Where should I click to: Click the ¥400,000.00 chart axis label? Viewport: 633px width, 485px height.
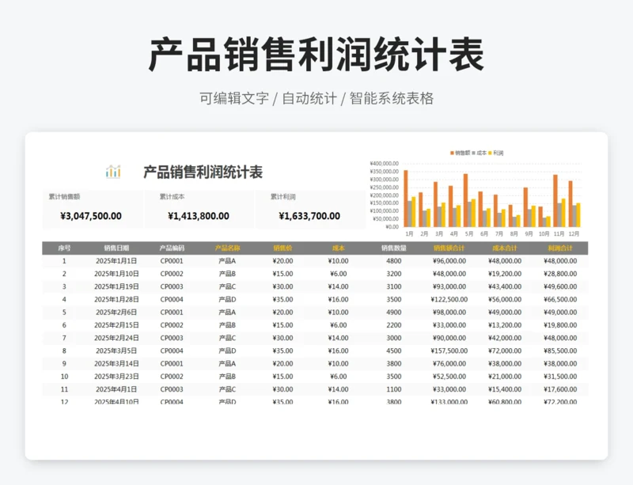[384, 164]
